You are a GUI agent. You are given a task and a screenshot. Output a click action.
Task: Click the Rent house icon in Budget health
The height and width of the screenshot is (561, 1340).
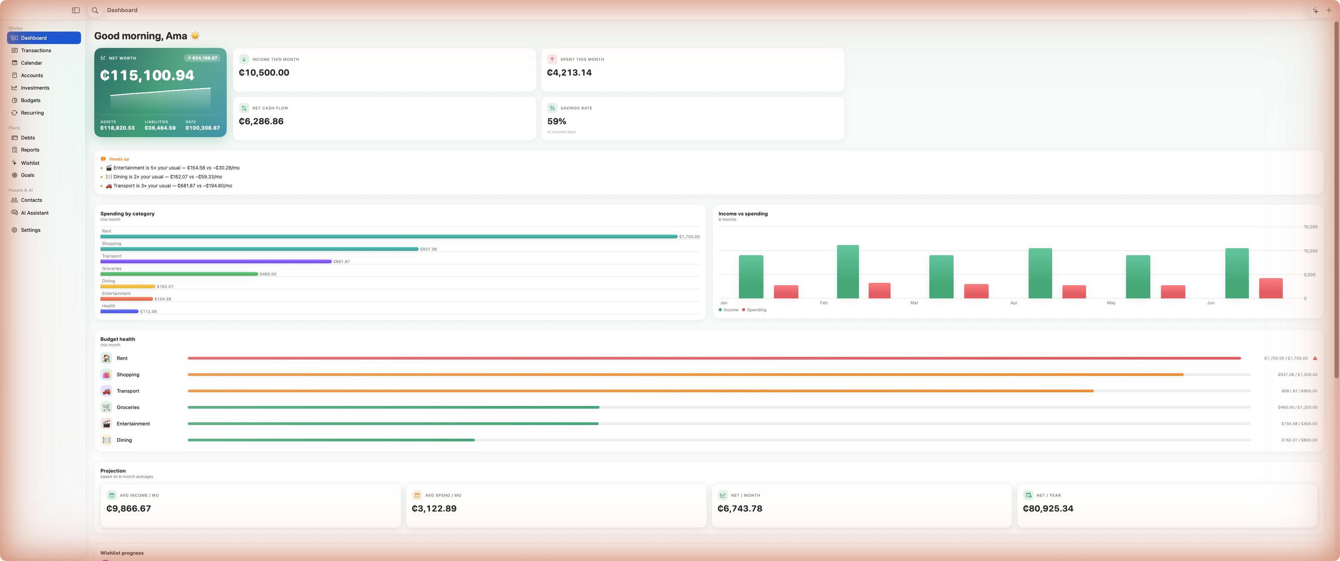106,358
